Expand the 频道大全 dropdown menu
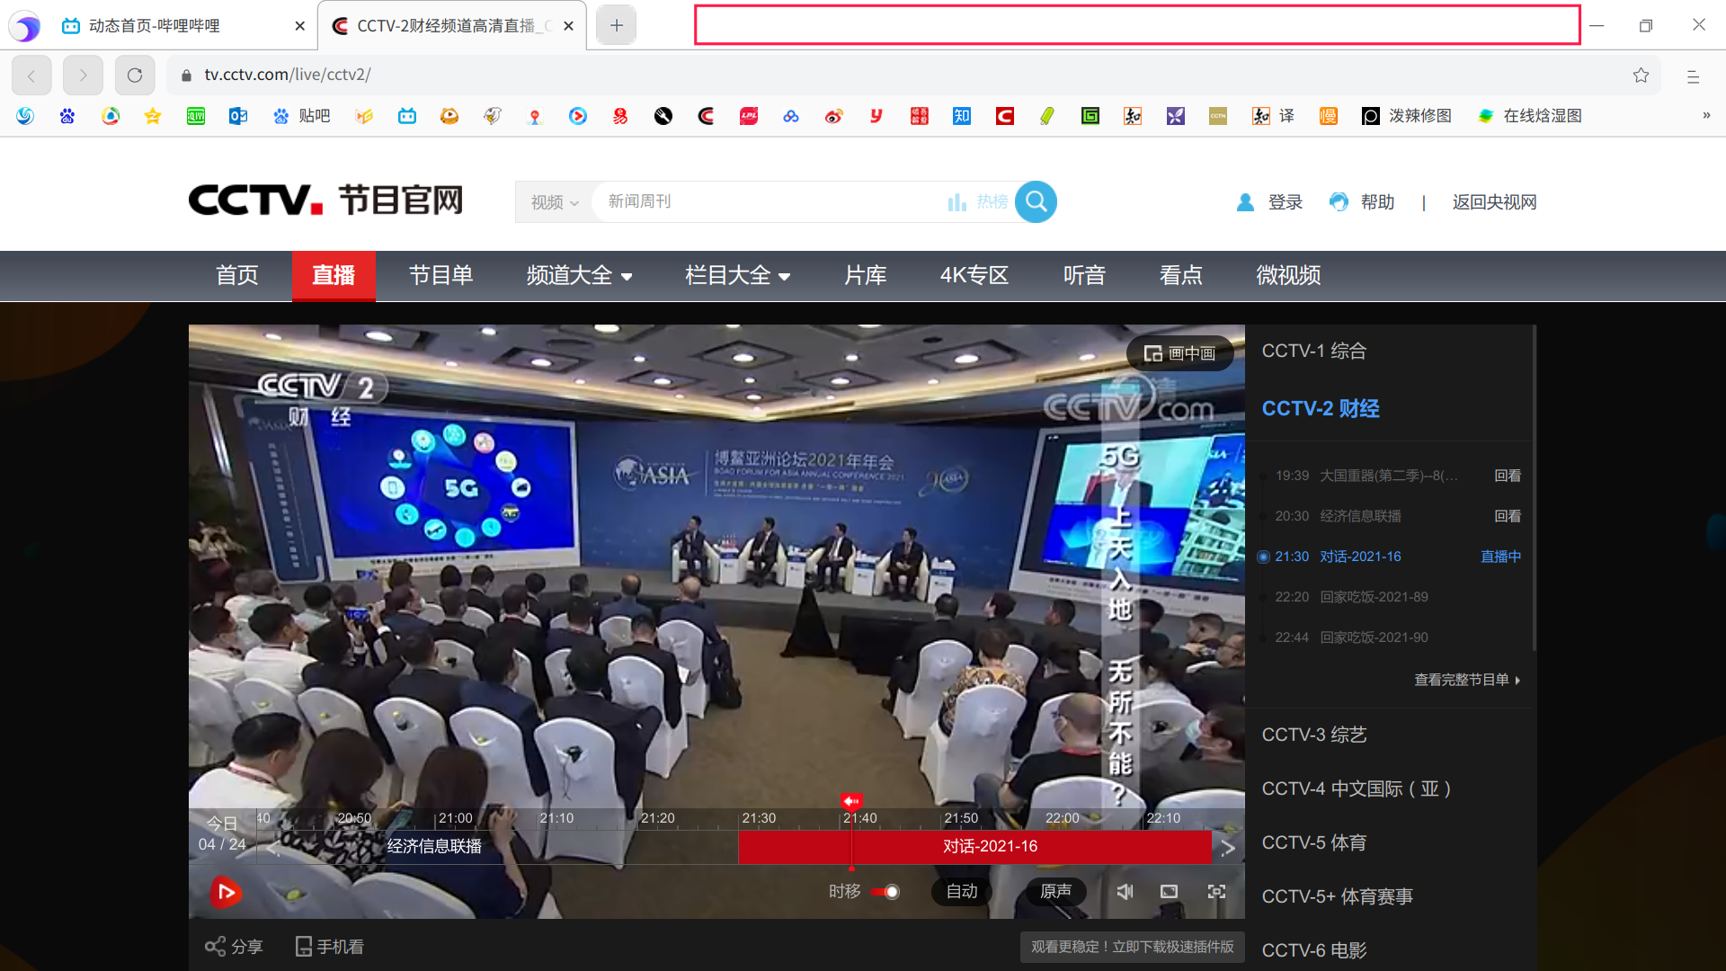 pyautogui.click(x=579, y=275)
